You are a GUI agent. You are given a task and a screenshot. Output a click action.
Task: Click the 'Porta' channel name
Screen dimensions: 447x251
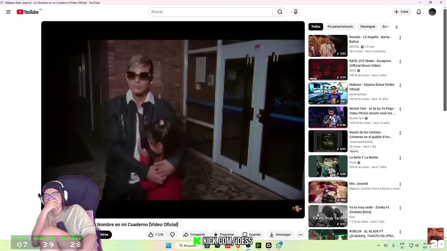point(353,162)
